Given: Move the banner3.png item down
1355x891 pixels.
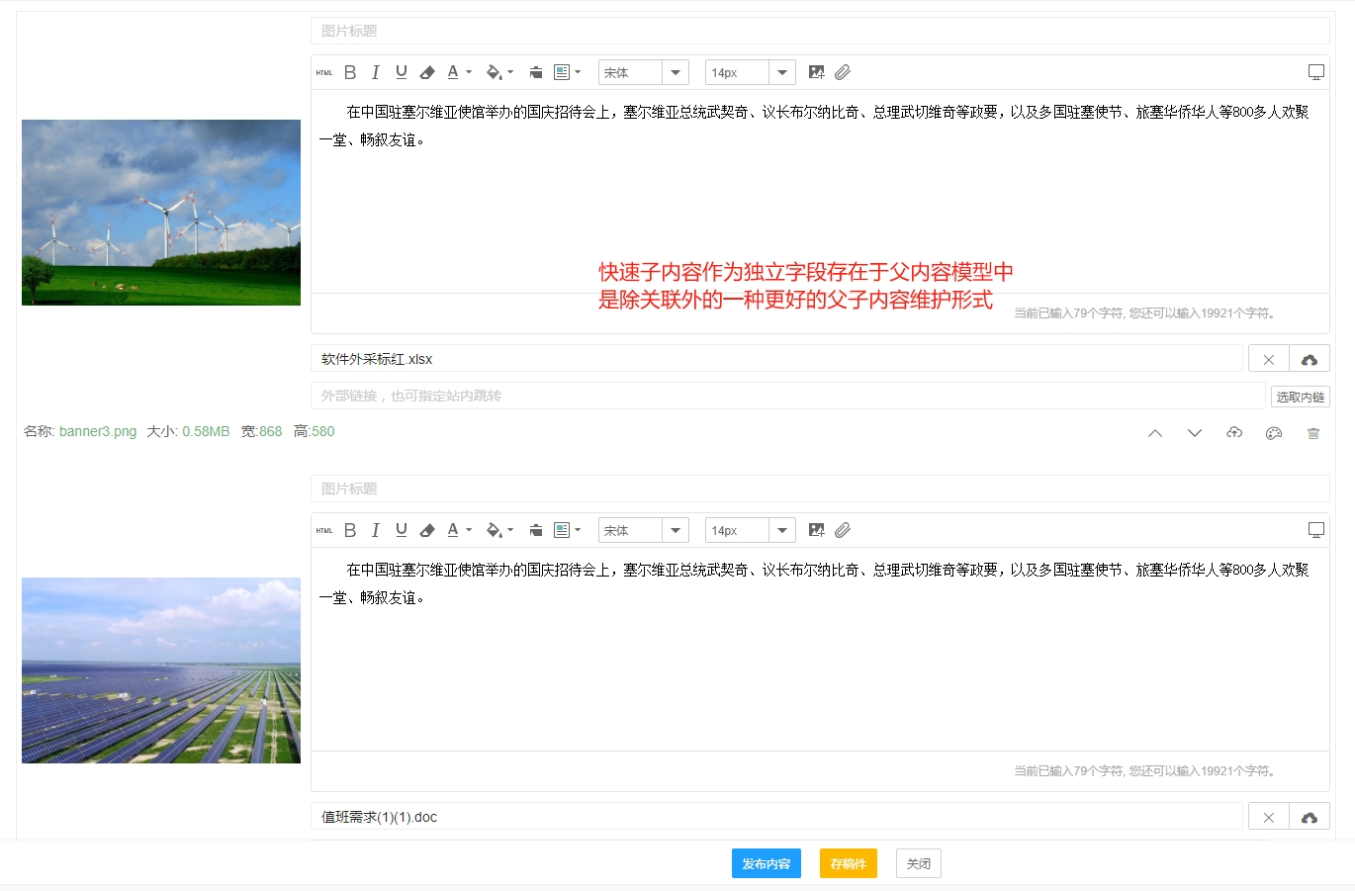Looking at the screenshot, I should coord(1195,433).
